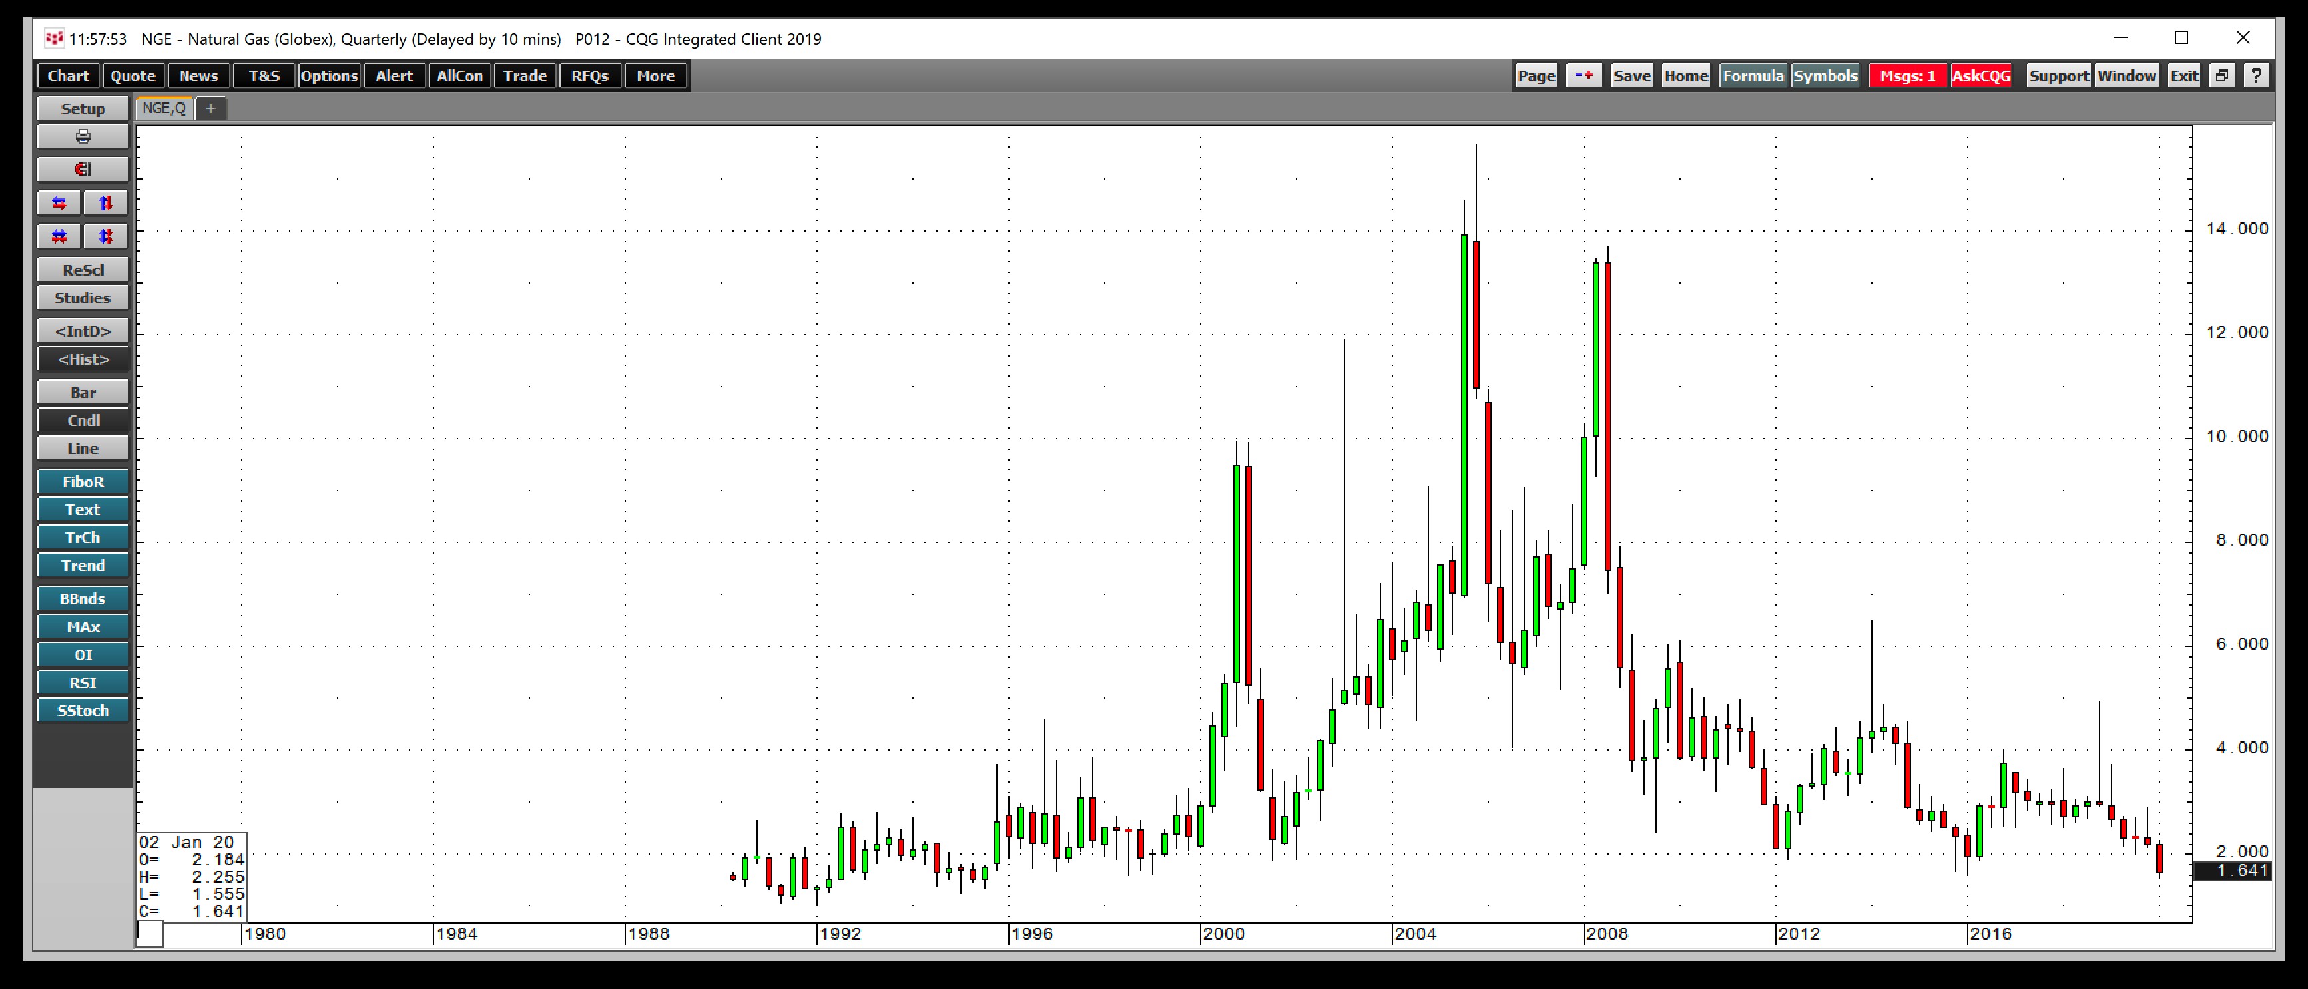Click the red magnet snap icon
Screen dimensions: 2308x989
[83, 169]
